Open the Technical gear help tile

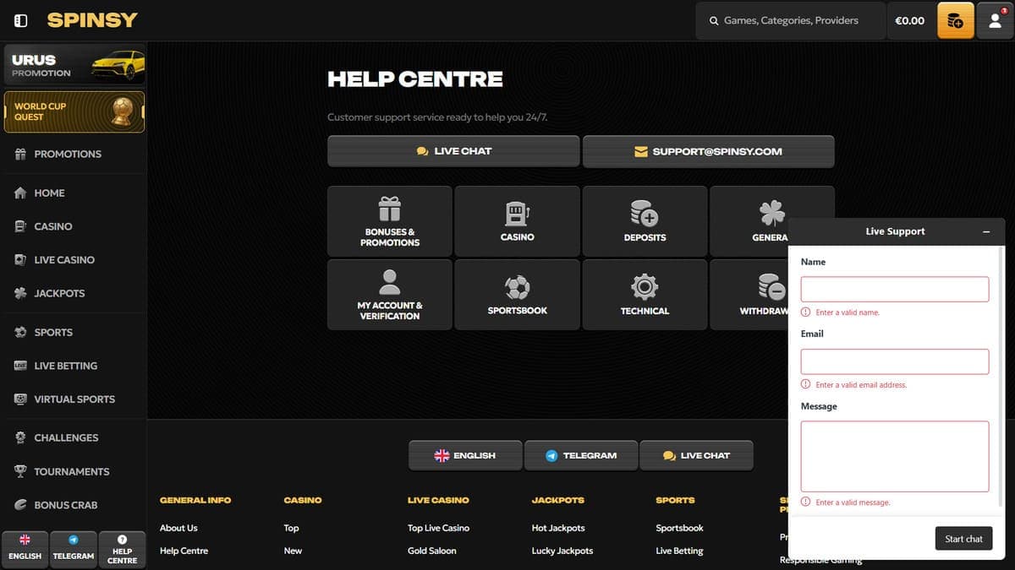645,295
